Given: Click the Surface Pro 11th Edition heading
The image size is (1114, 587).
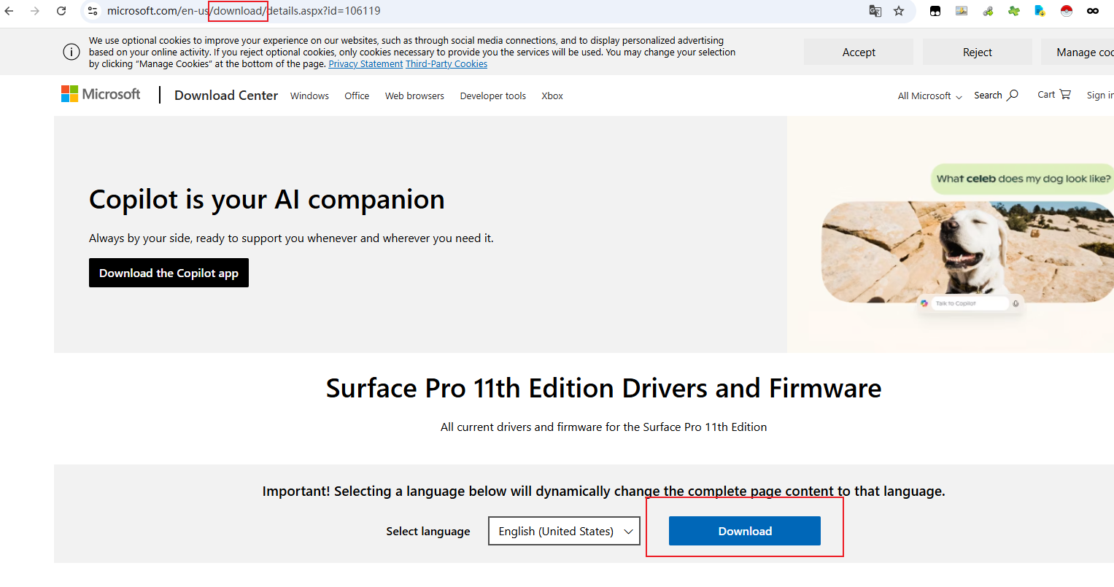Looking at the screenshot, I should pyautogui.click(x=603, y=388).
